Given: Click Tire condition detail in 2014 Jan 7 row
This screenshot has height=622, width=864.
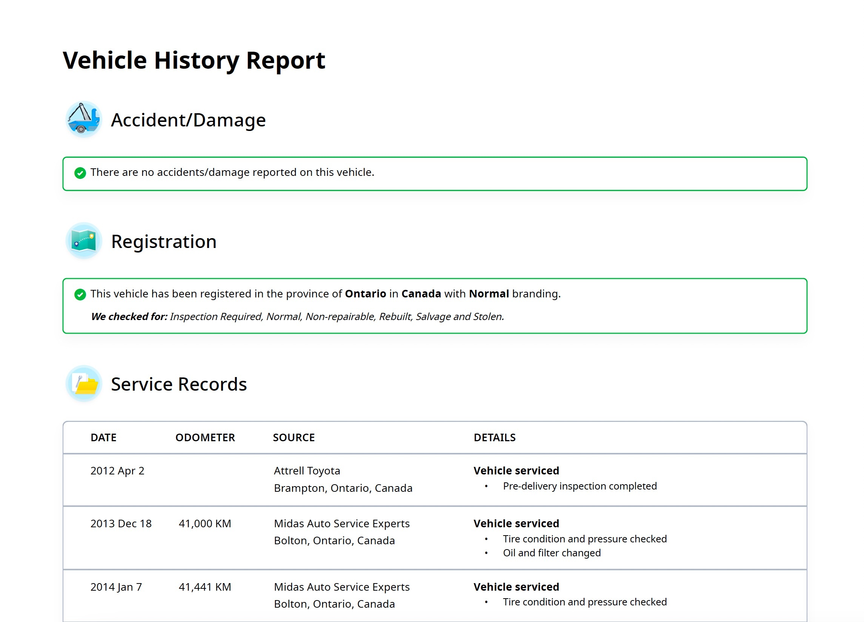Looking at the screenshot, I should click(x=585, y=602).
